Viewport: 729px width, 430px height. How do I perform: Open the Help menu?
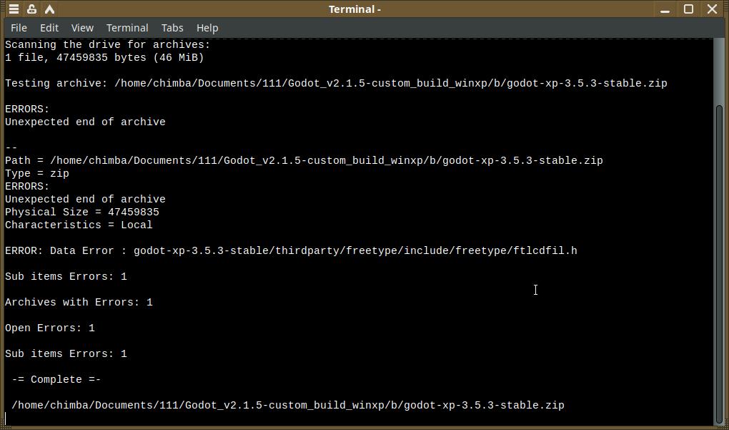[207, 28]
